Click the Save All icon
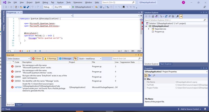209x112 pixels. (28, 7)
